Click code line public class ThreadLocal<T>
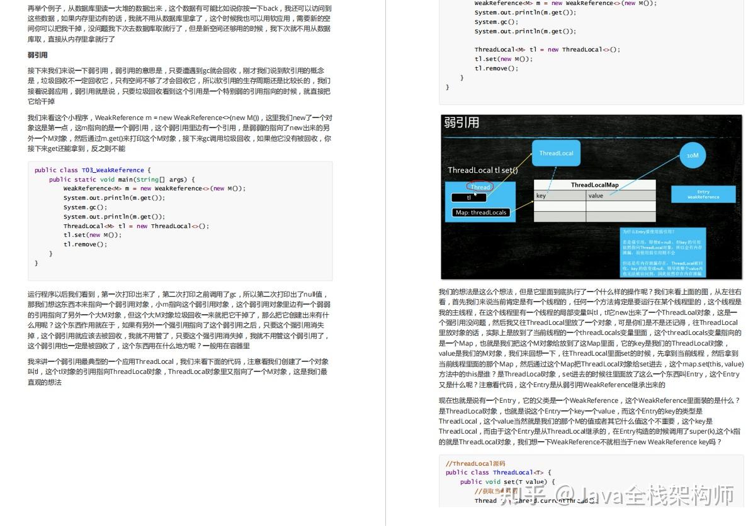This screenshot has width=753, height=526. pyautogui.click(x=499, y=473)
